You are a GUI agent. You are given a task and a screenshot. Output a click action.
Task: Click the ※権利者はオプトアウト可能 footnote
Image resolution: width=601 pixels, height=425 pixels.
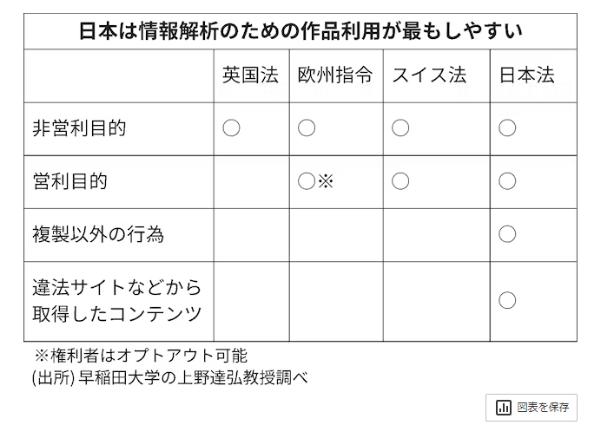click(x=142, y=356)
